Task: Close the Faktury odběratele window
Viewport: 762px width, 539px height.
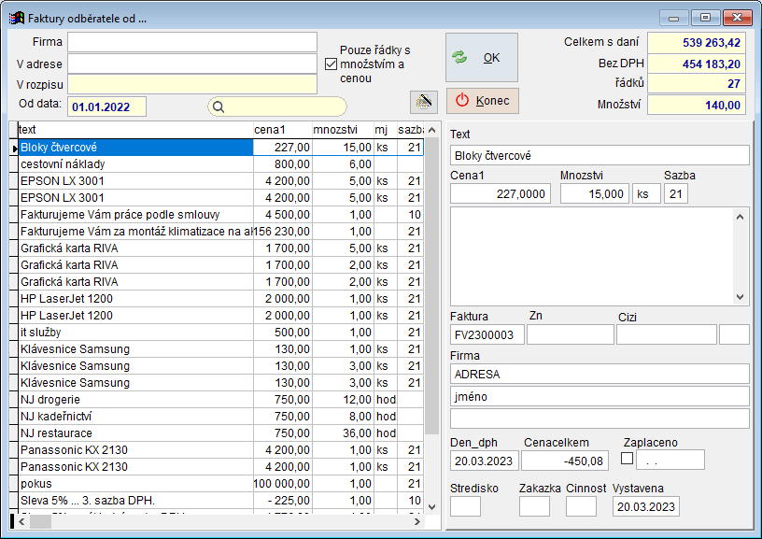Action: (x=737, y=18)
